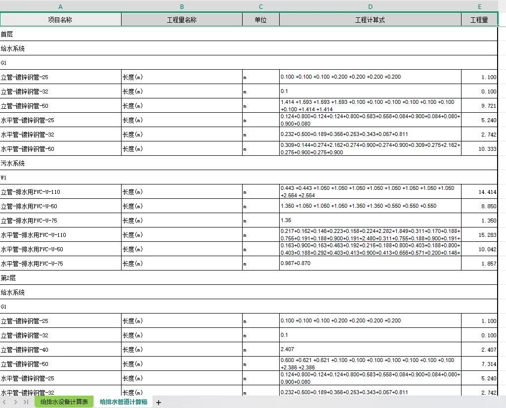Select quantity value 7.314

click(479, 364)
